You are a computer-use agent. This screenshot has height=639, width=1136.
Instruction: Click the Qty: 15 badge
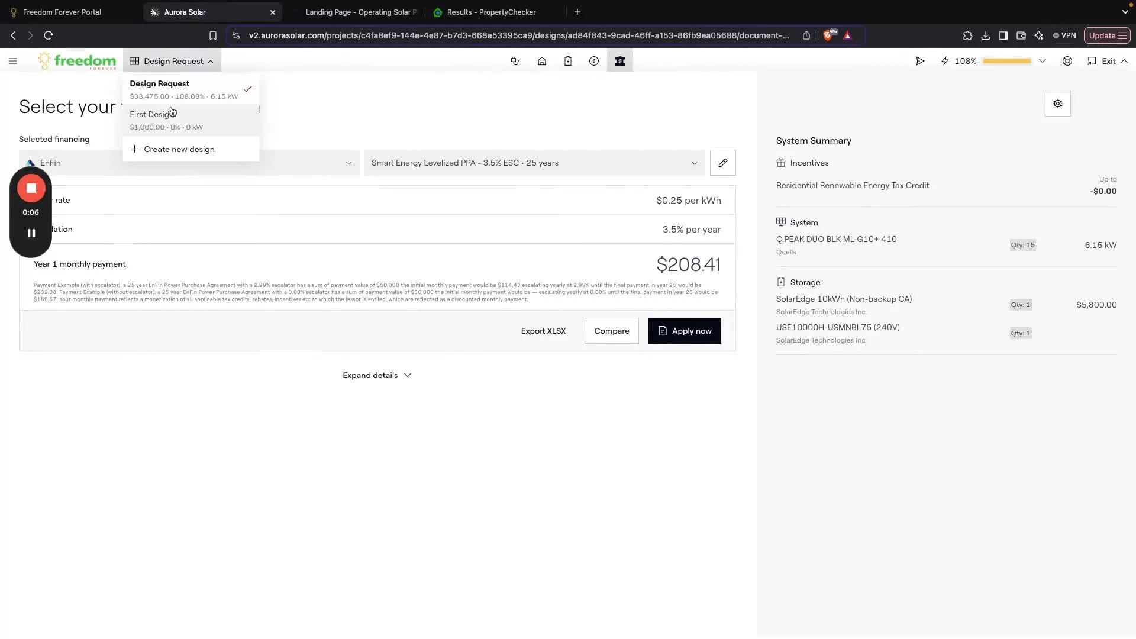click(1022, 245)
